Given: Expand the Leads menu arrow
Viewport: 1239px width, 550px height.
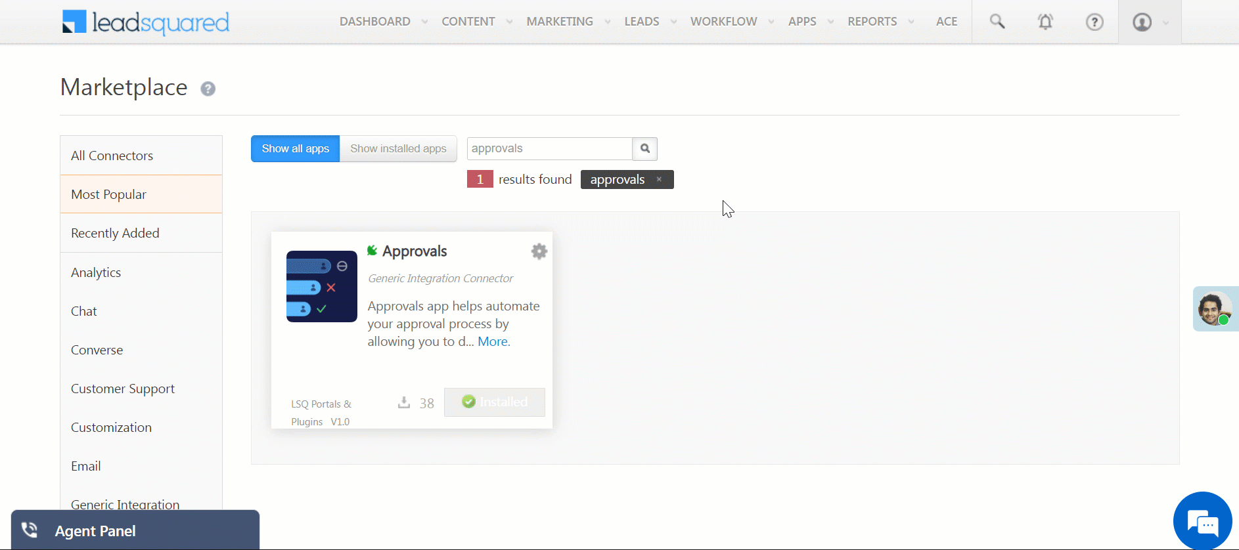Looking at the screenshot, I should tap(673, 22).
